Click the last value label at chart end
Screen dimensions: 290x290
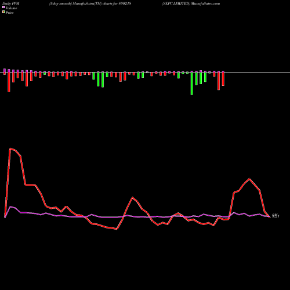coord(275,216)
